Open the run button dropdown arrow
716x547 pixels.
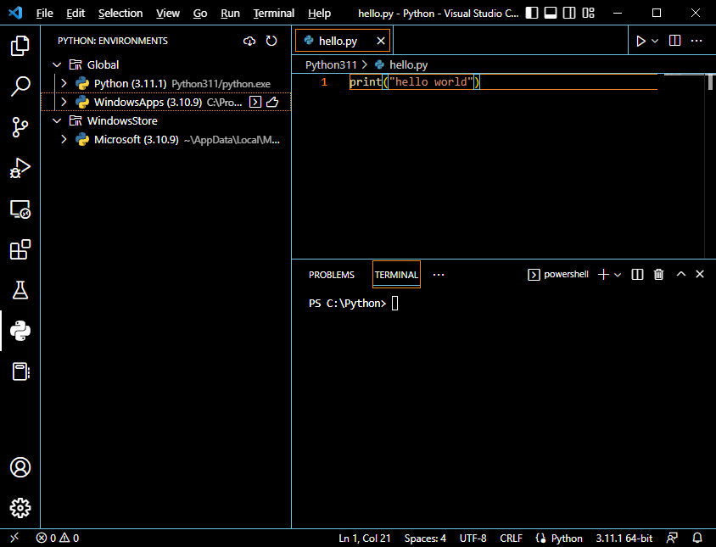pyautogui.click(x=655, y=41)
